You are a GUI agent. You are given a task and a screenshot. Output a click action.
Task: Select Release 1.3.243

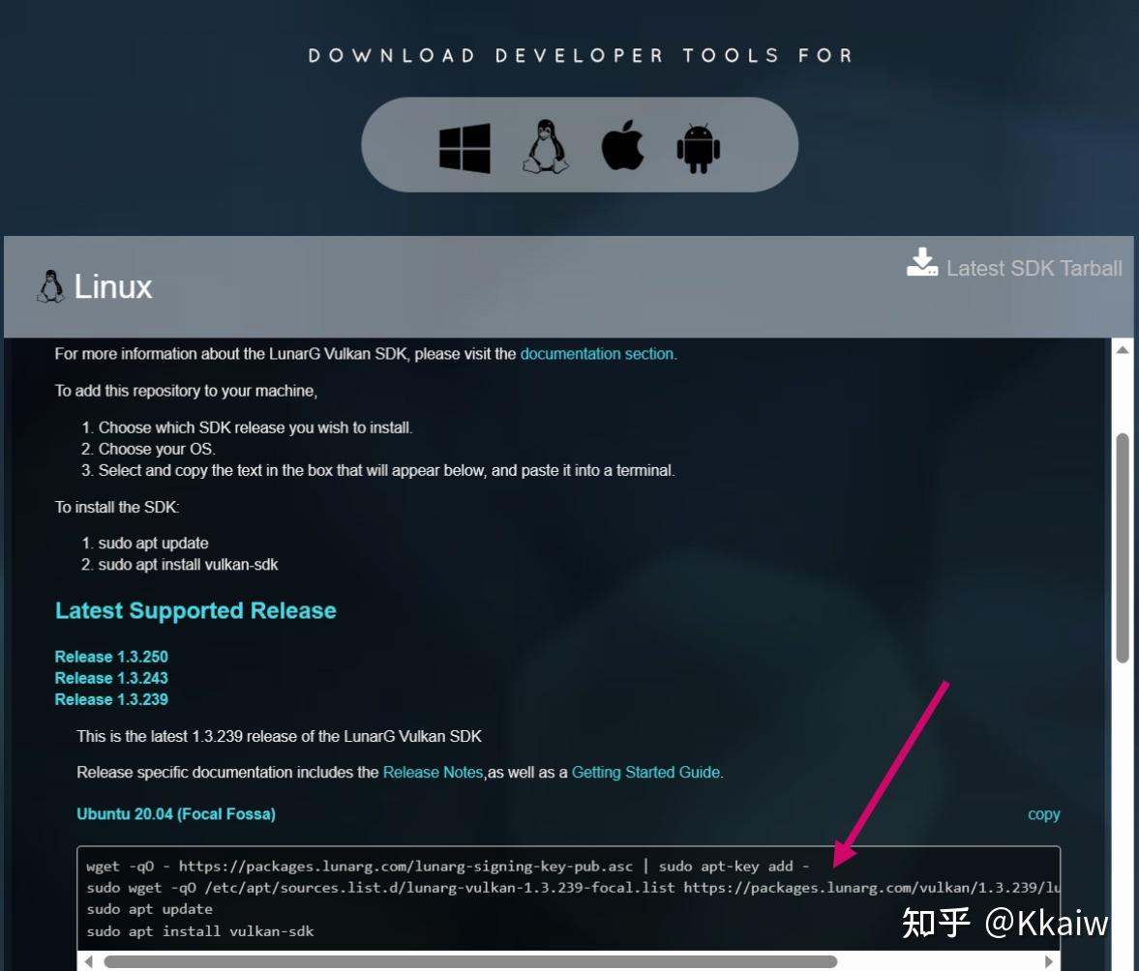110,678
